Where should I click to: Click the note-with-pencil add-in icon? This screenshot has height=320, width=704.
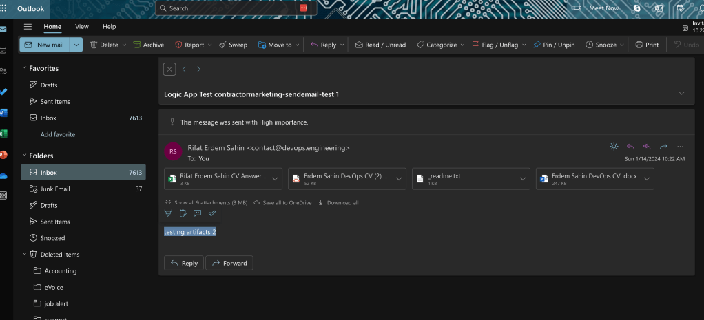coord(183,213)
